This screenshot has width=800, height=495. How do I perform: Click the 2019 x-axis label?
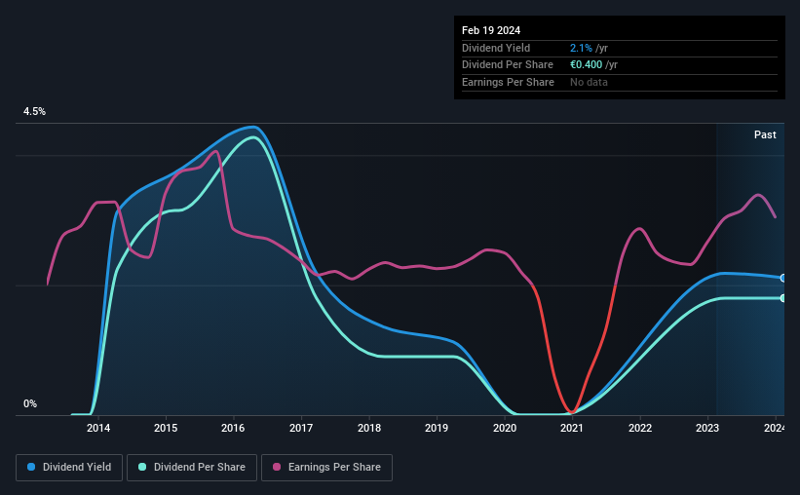tap(437, 428)
